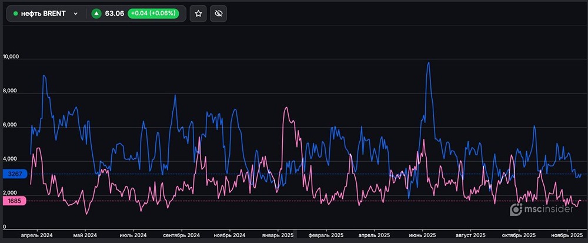Image resolution: width=588 pixels, height=243 pixels.
Task: Click the green up-triangle price indicator
Action: [x=96, y=14]
